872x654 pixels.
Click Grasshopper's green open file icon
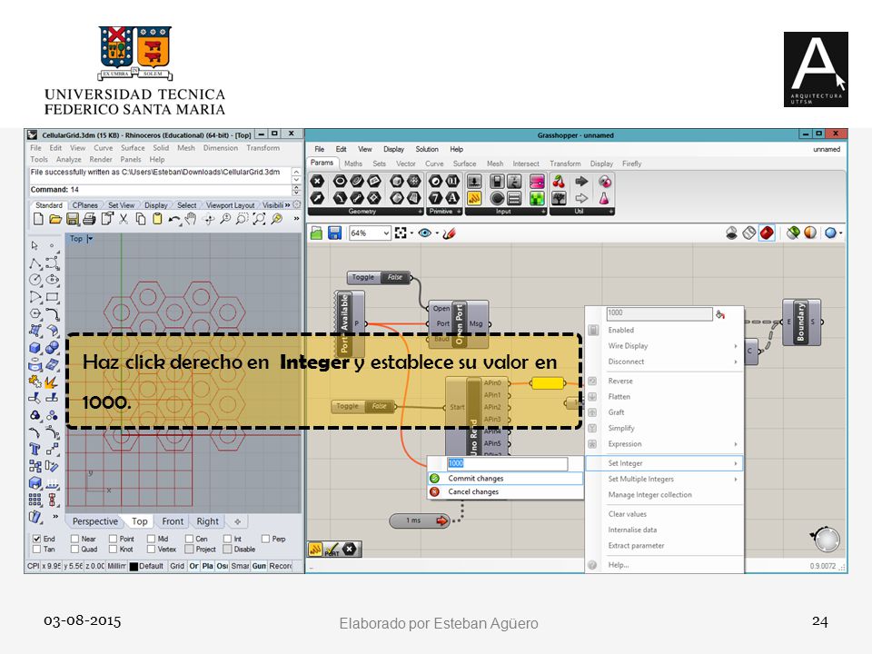coord(316,233)
